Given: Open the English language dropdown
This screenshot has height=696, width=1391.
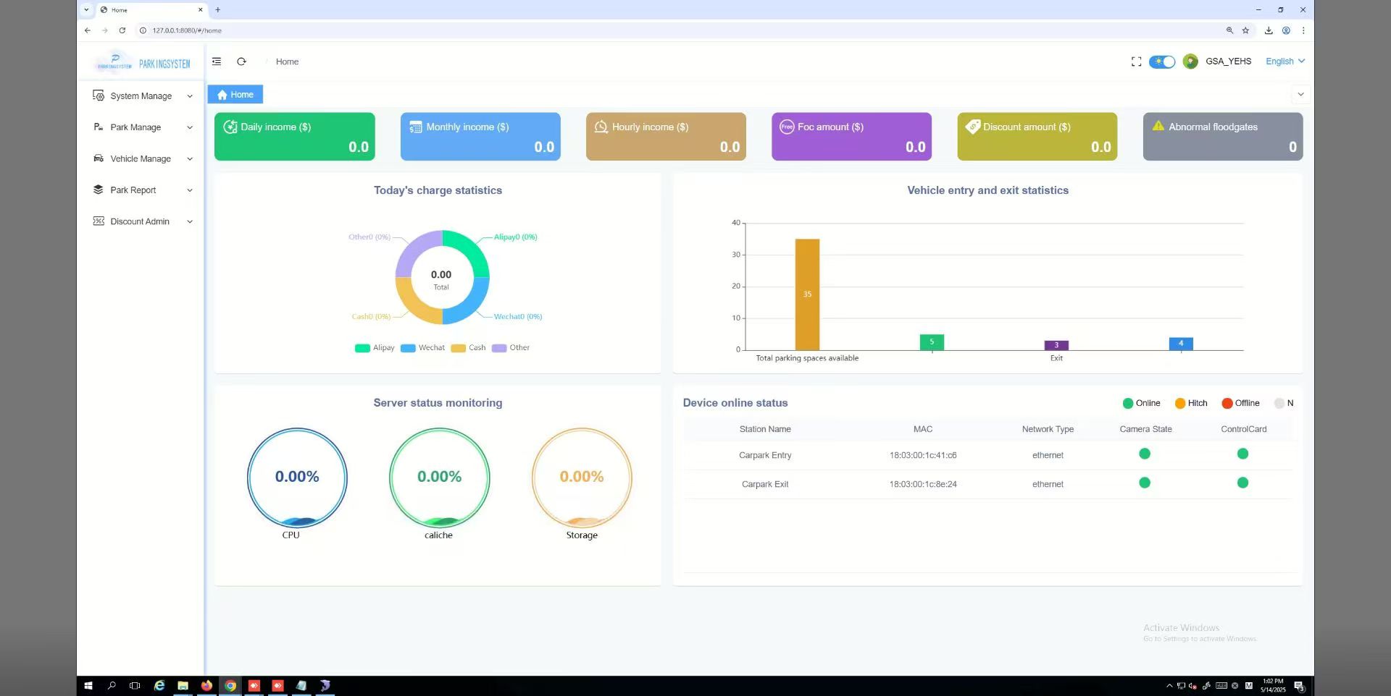Looking at the screenshot, I should click(1285, 61).
